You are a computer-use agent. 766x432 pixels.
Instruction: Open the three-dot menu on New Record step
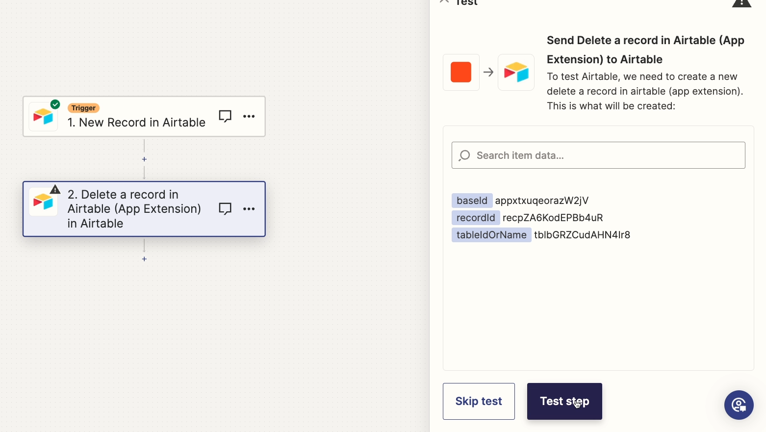coord(249,116)
